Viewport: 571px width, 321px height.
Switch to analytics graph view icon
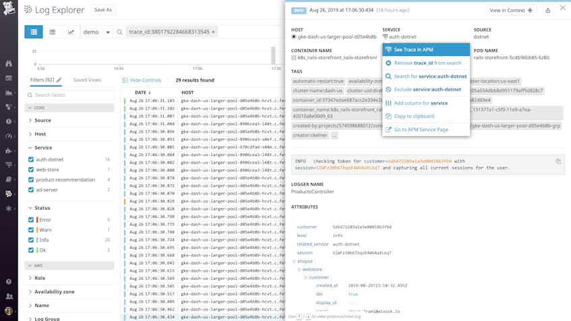coord(71,32)
